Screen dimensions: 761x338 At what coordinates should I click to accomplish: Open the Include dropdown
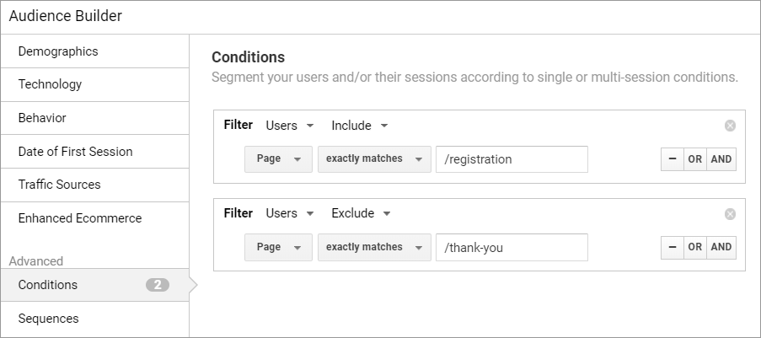click(x=359, y=126)
